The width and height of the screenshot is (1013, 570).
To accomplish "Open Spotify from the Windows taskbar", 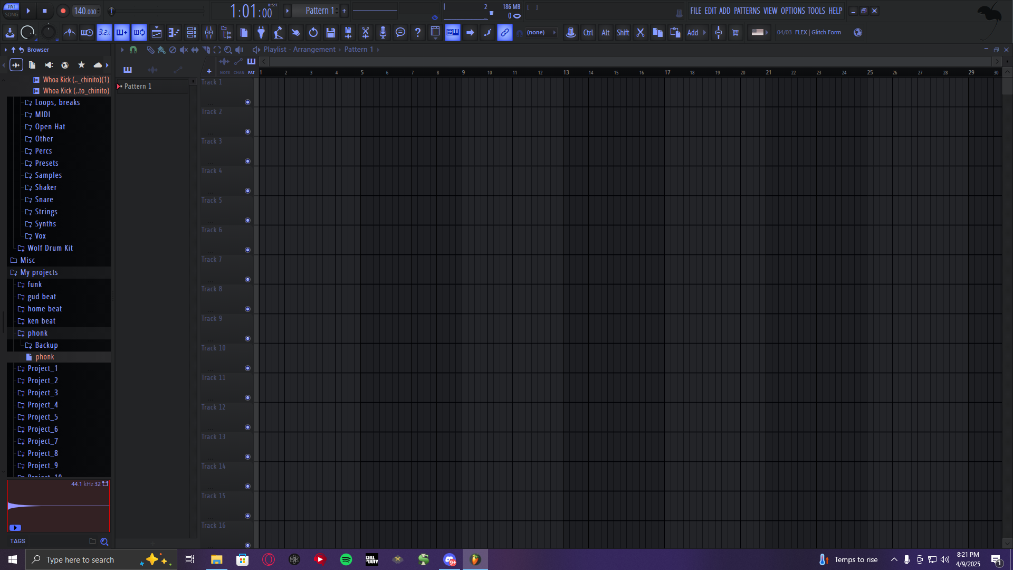I will (x=346, y=559).
